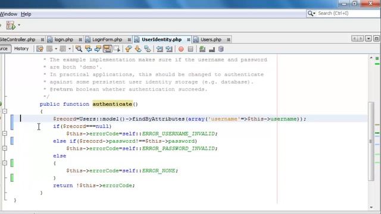Close the SiteController.php tab
The width and height of the screenshot is (381, 214).
point(42,40)
